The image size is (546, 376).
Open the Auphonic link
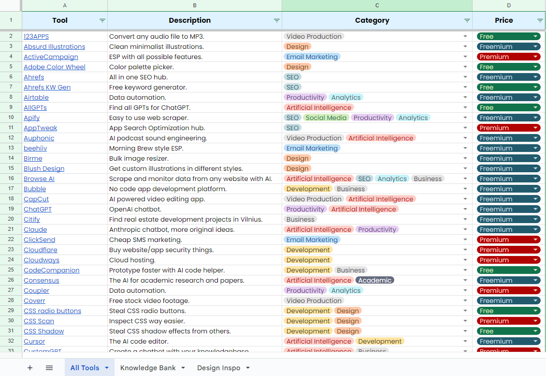point(39,138)
